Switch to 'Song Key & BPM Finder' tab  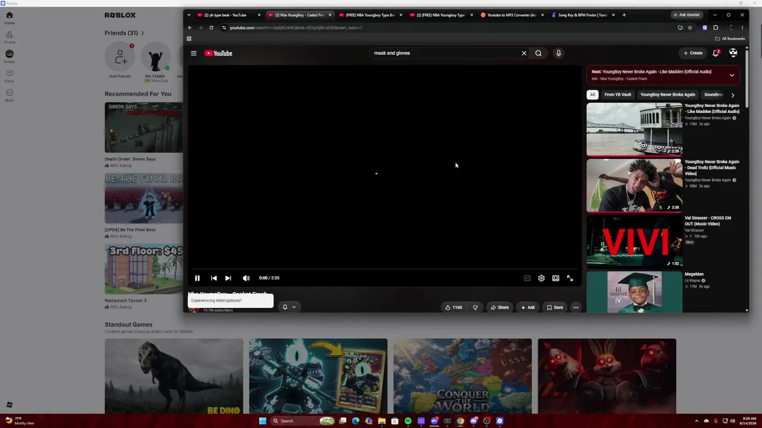(x=583, y=15)
